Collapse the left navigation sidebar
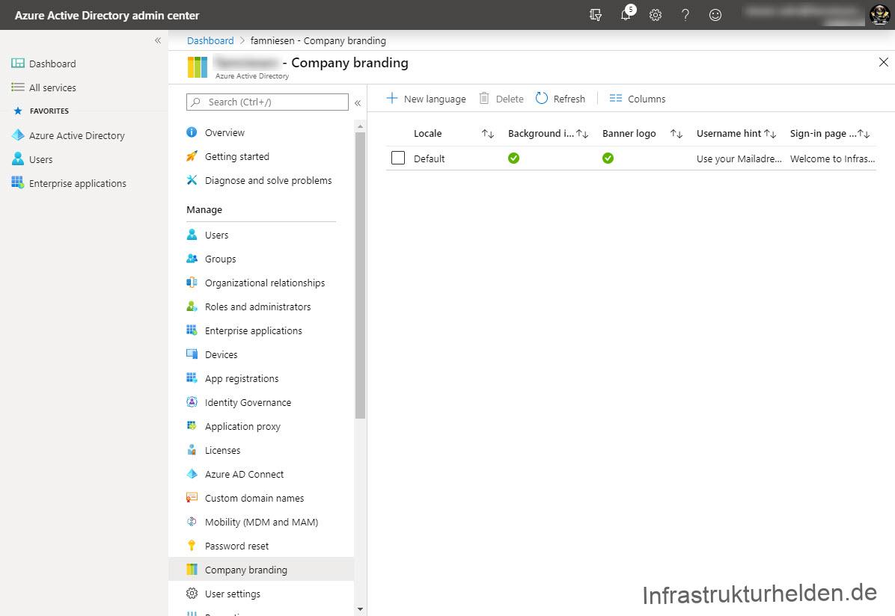This screenshot has width=895, height=616. tap(158, 40)
